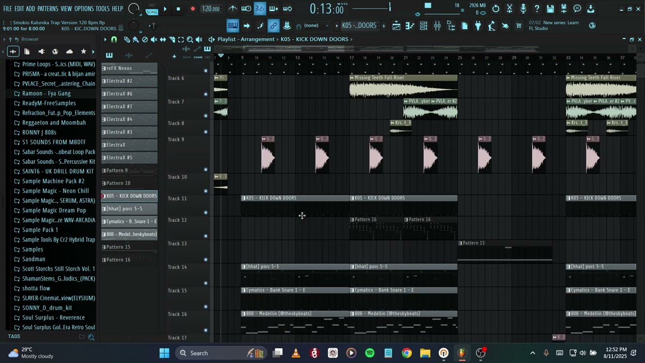Open the pattern selector K05 -..DOORS dropdown

tap(359, 26)
